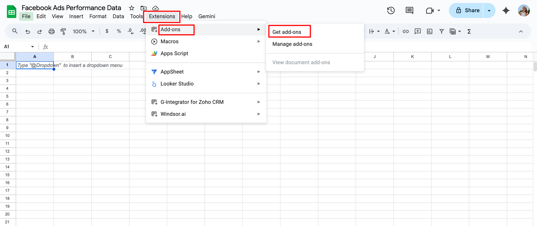Open the Help menu

coord(187,16)
